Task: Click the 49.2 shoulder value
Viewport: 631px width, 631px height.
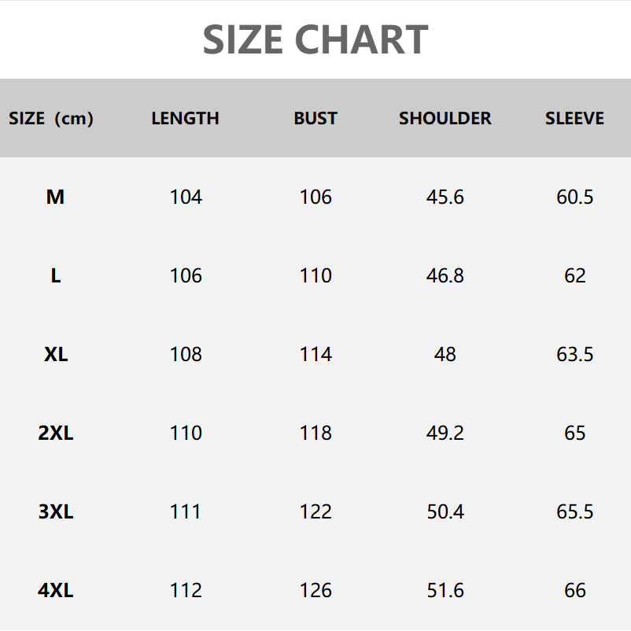Action: click(445, 433)
